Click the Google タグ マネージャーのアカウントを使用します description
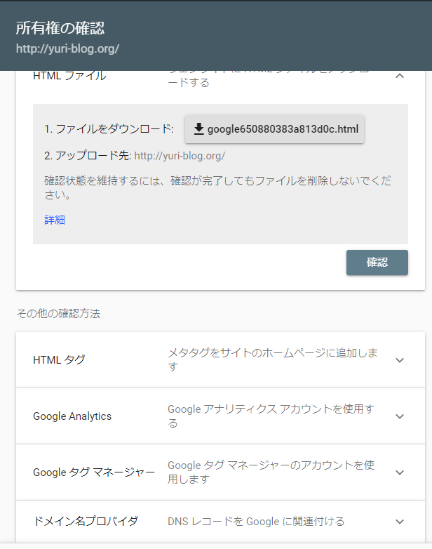 pyautogui.click(x=271, y=472)
